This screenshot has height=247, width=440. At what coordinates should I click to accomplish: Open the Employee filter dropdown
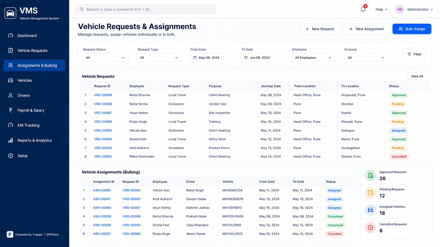coord(313,58)
